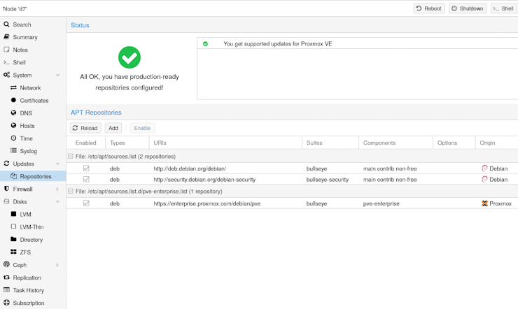Reload the APT repositories list
The image size is (518, 309).
tap(85, 128)
